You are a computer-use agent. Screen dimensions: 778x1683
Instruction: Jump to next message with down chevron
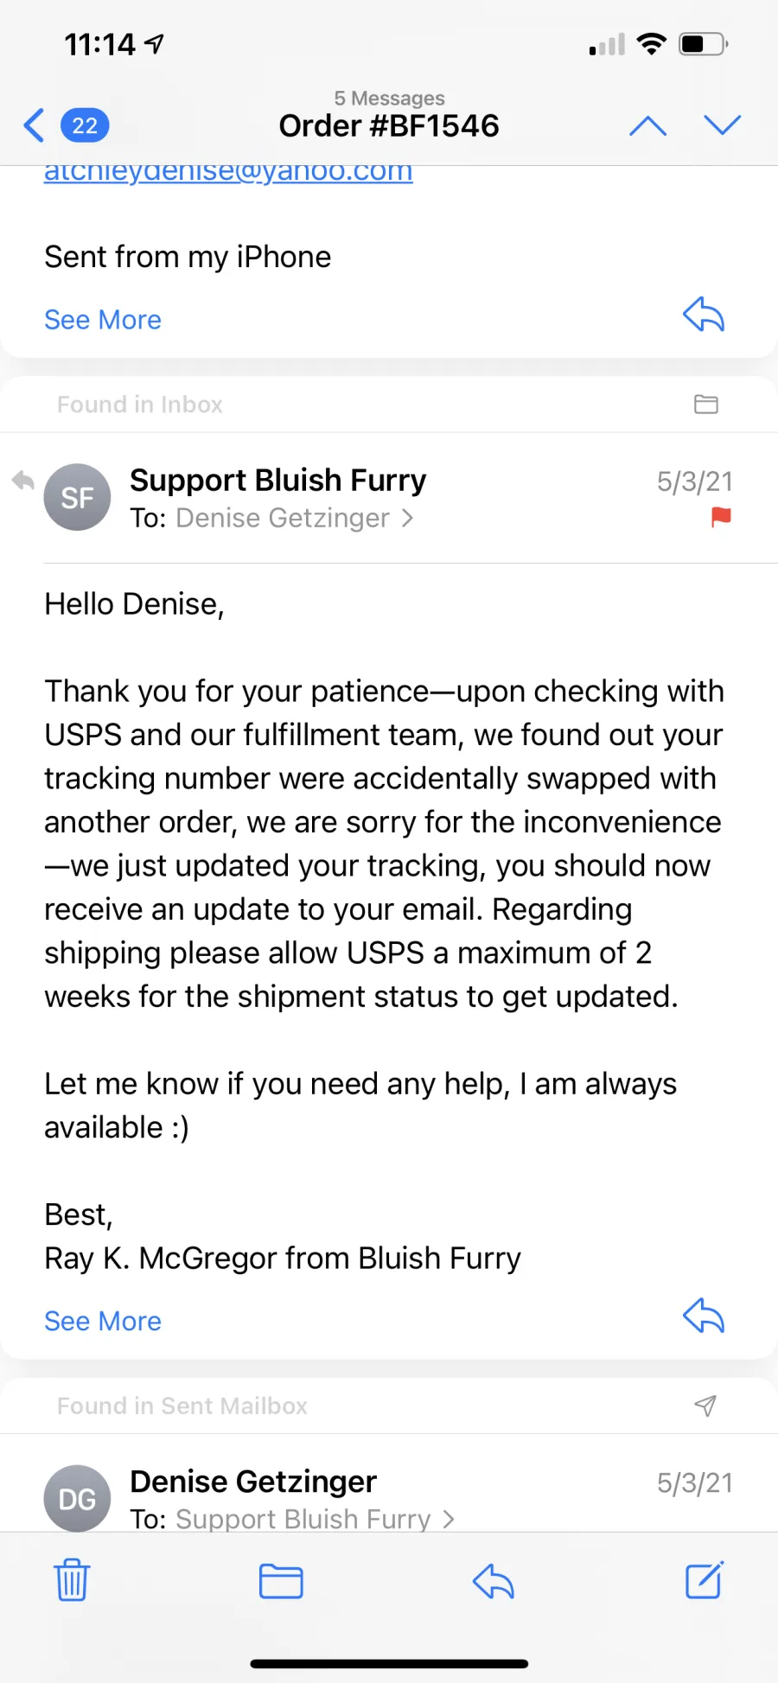tap(723, 125)
